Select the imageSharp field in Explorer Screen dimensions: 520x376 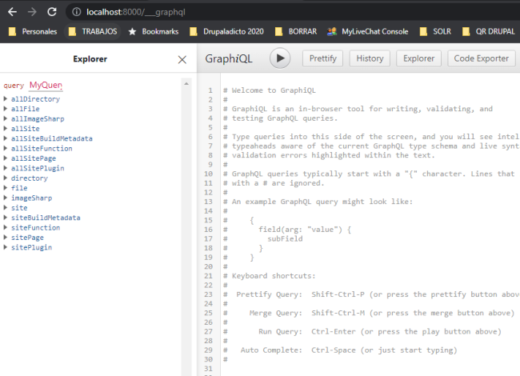coord(31,198)
